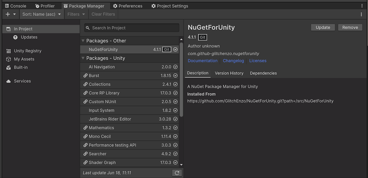
Task: Collapse the Packages - Other group
Action: pos(83,41)
